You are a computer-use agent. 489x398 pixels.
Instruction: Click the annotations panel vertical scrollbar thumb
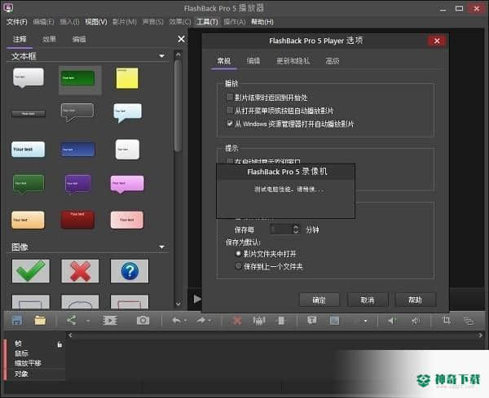[x=178, y=105]
